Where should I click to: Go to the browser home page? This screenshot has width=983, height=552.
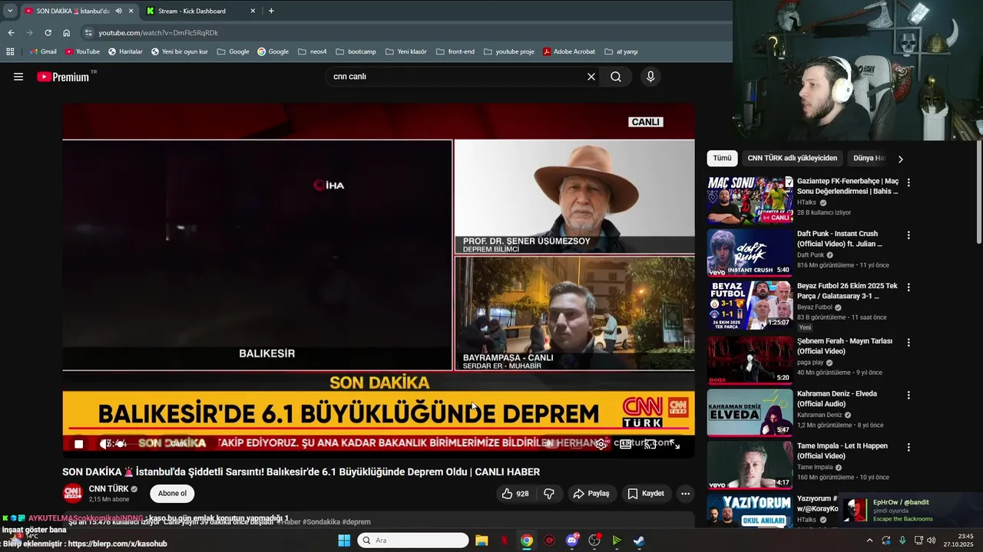(66, 33)
